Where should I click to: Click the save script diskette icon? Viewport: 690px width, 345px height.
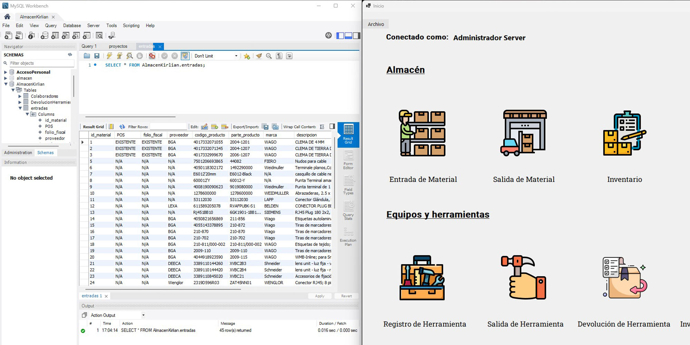pyautogui.click(x=97, y=56)
